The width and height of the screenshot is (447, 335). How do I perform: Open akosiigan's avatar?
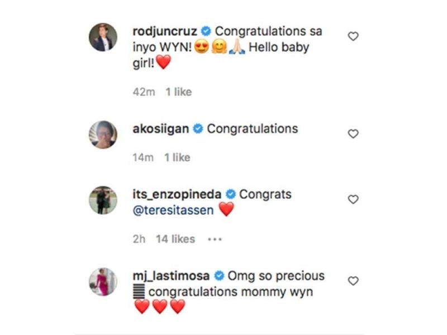tap(103, 135)
